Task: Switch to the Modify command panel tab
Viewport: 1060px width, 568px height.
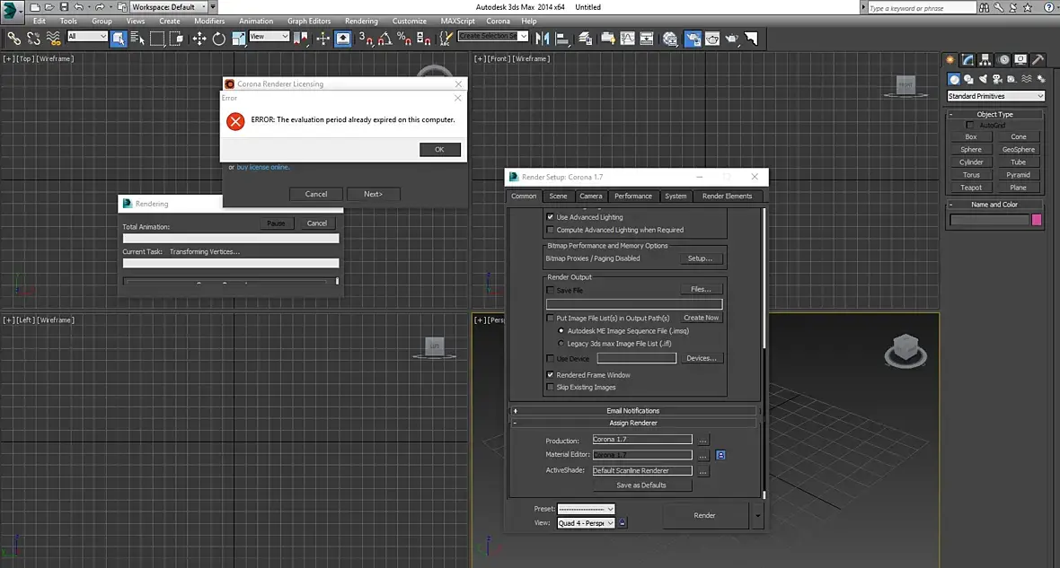Action: tap(968, 60)
